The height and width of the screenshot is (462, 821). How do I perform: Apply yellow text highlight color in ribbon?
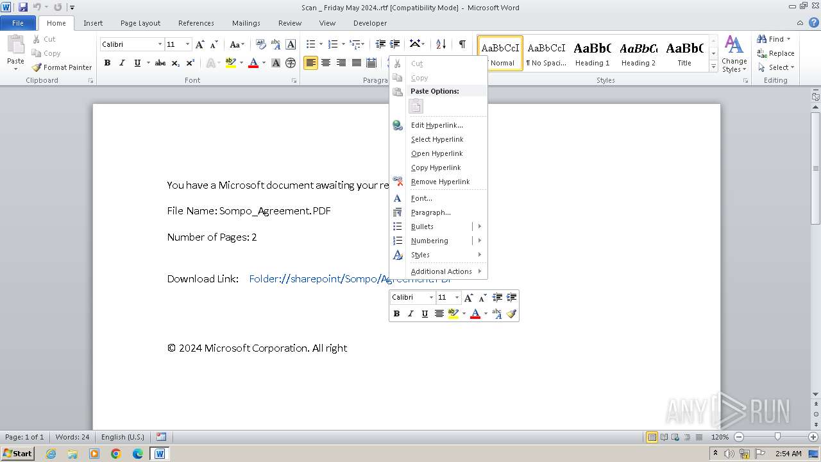[231, 63]
